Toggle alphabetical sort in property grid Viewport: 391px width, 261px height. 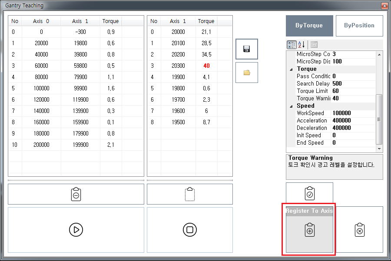302,45
